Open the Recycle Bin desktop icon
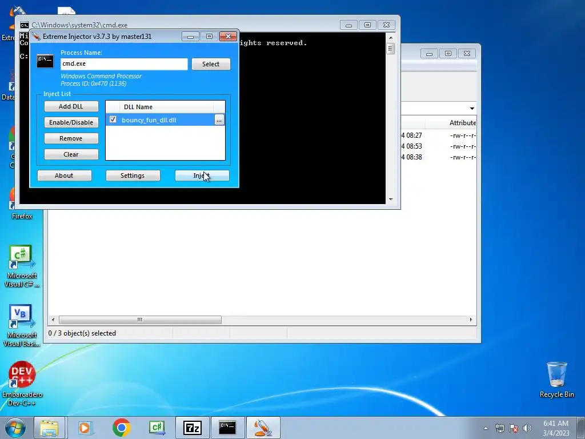 click(556, 379)
